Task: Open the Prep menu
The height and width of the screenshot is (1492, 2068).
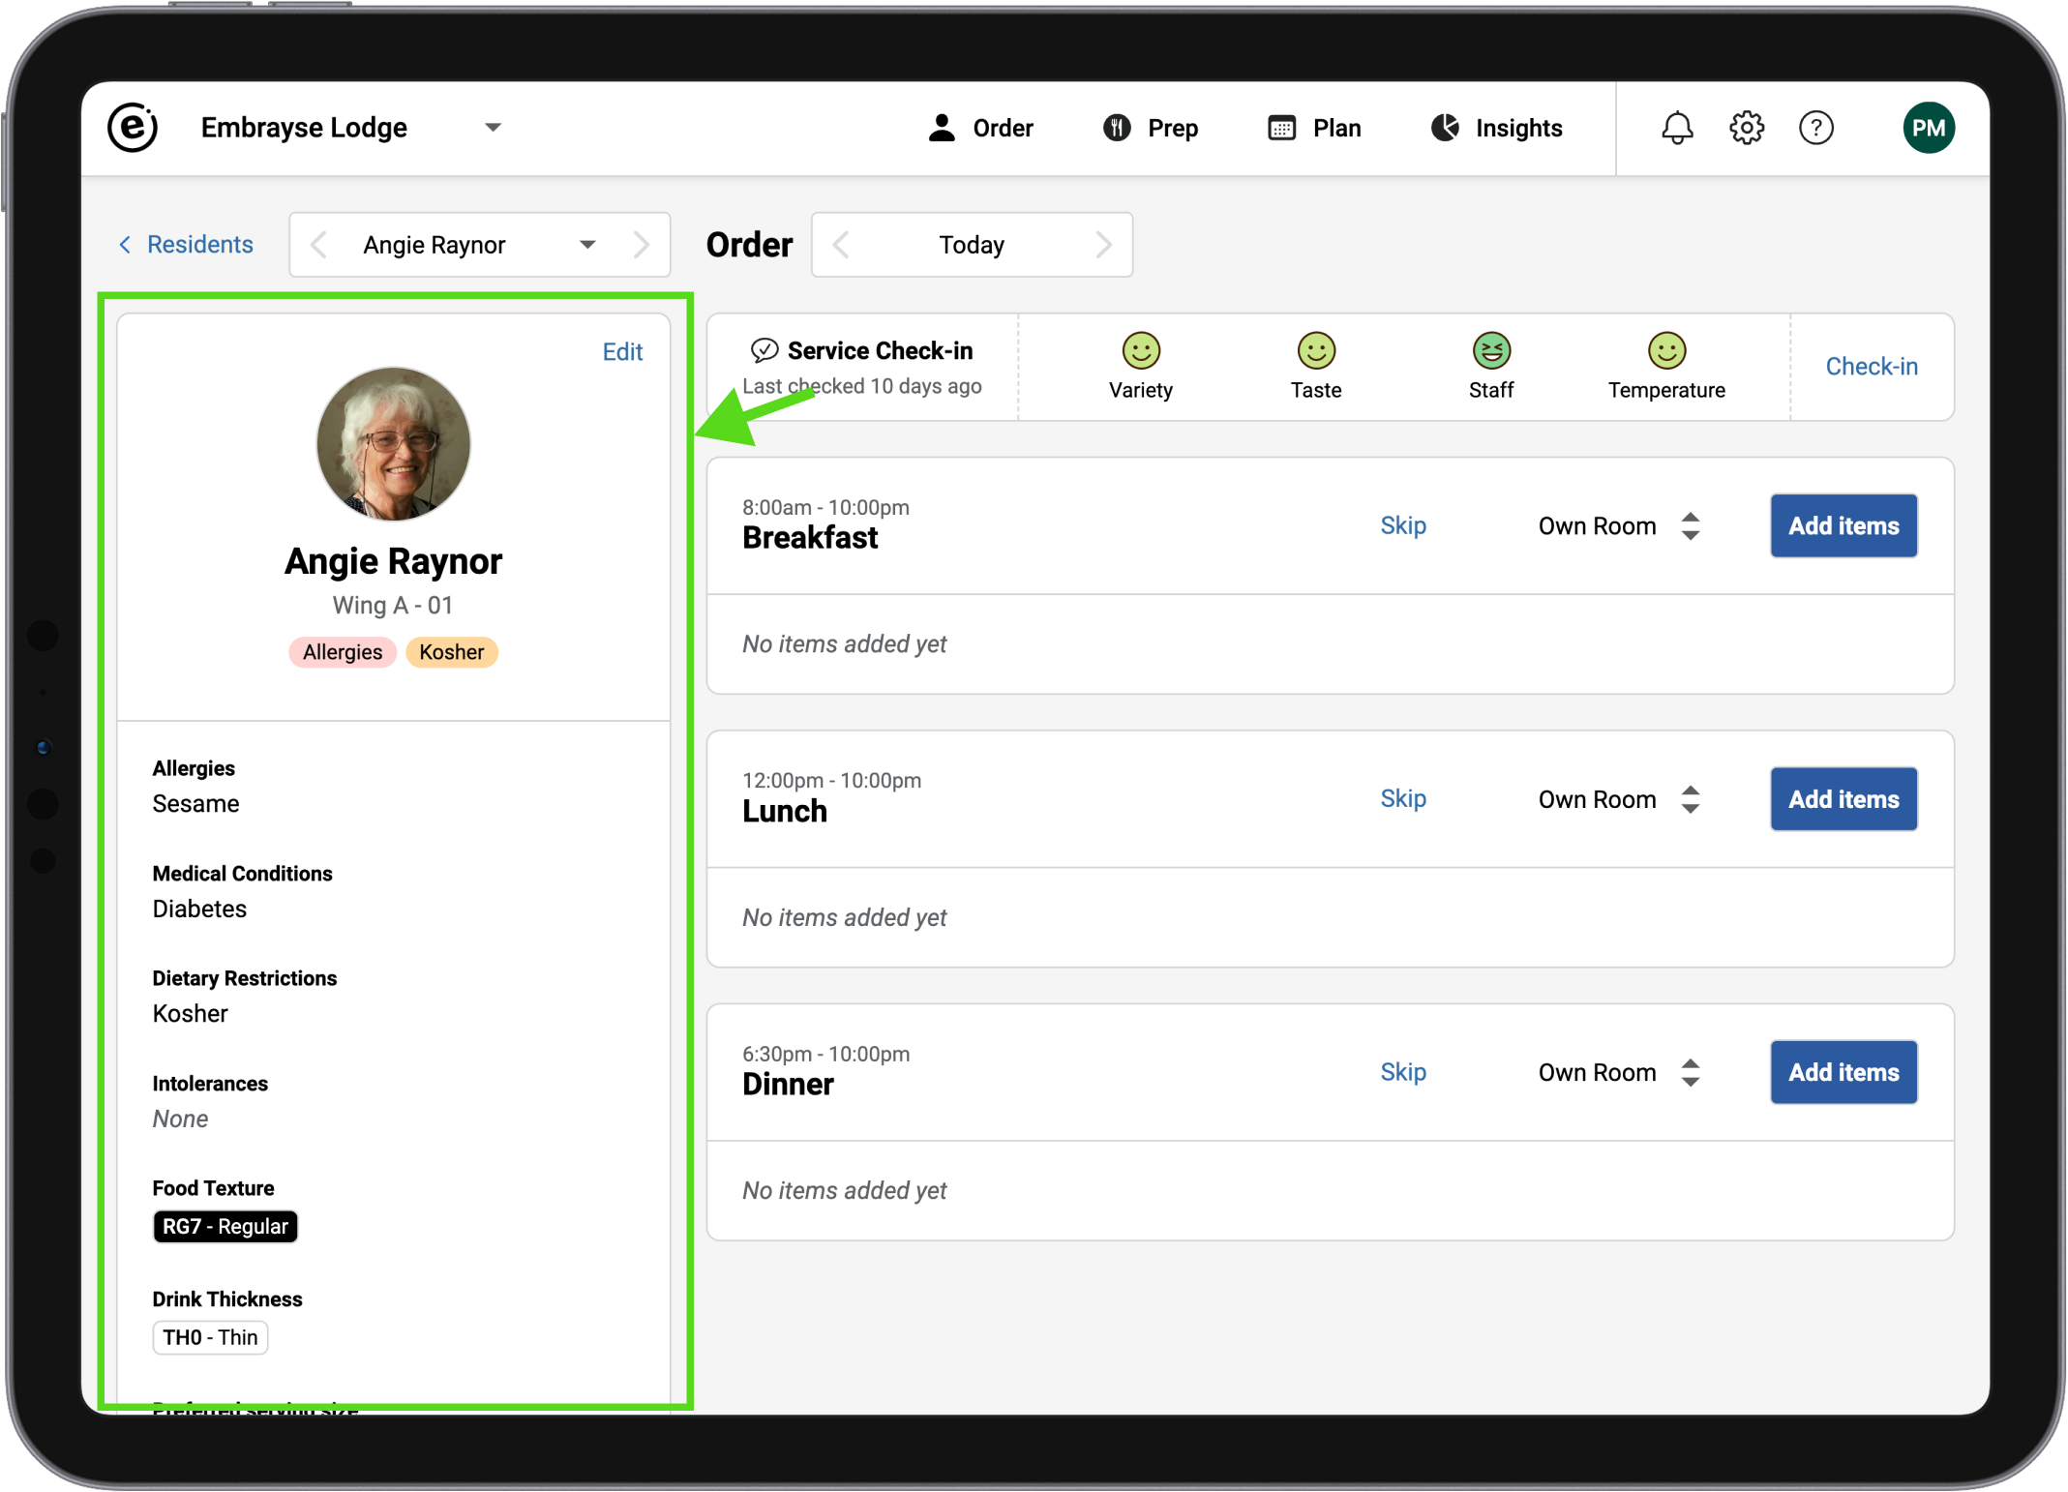Action: (x=1151, y=128)
